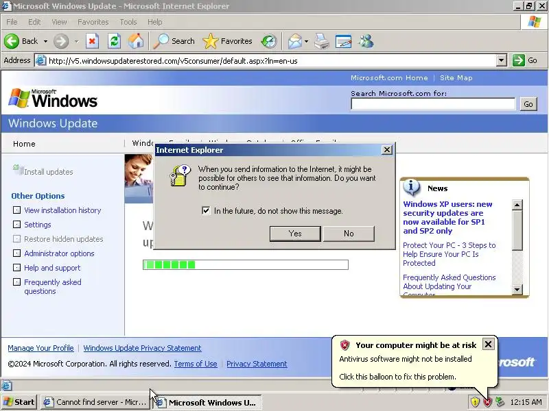Image resolution: width=549 pixels, height=411 pixels.
Task: Open the View menu
Action: click(59, 22)
